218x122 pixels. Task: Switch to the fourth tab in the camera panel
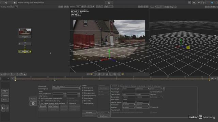pyautogui.click(x=142, y=86)
